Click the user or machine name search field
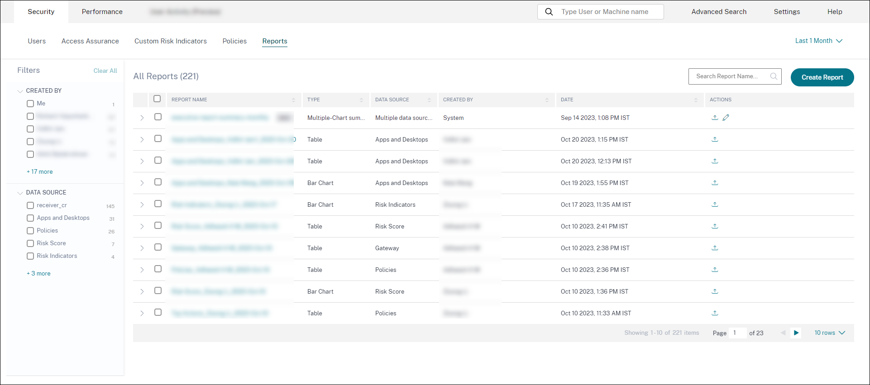 click(604, 12)
